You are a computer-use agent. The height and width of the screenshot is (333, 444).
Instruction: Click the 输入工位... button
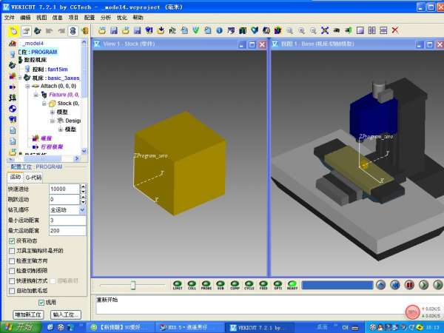[66, 314]
